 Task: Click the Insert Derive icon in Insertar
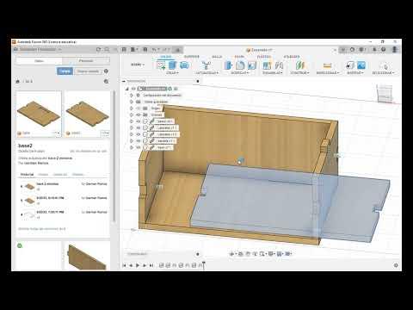tap(349, 65)
